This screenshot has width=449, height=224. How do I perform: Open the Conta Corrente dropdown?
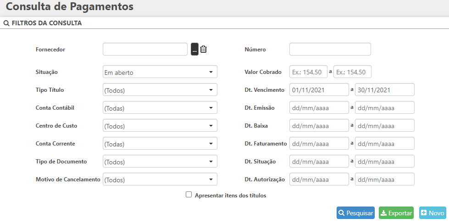[160, 144]
